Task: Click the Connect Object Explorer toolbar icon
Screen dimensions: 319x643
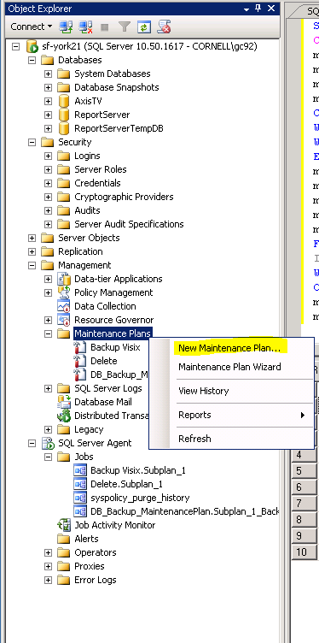Action: click(x=66, y=27)
